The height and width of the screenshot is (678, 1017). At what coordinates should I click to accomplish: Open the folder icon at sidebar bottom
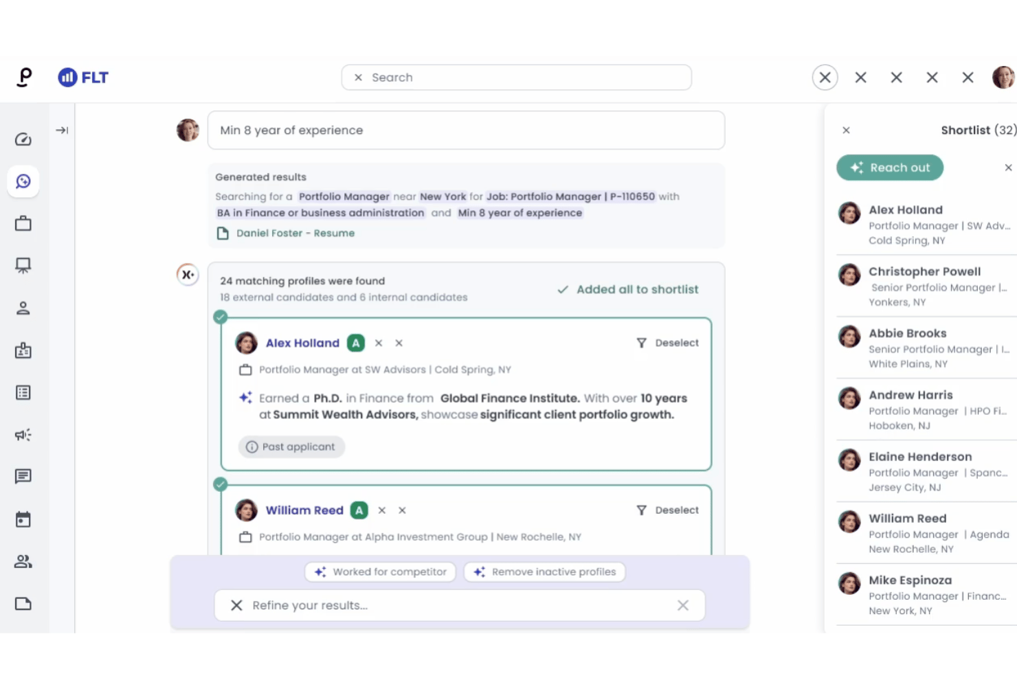(23, 604)
